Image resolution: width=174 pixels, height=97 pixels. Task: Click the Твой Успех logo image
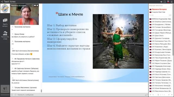point(5,8)
